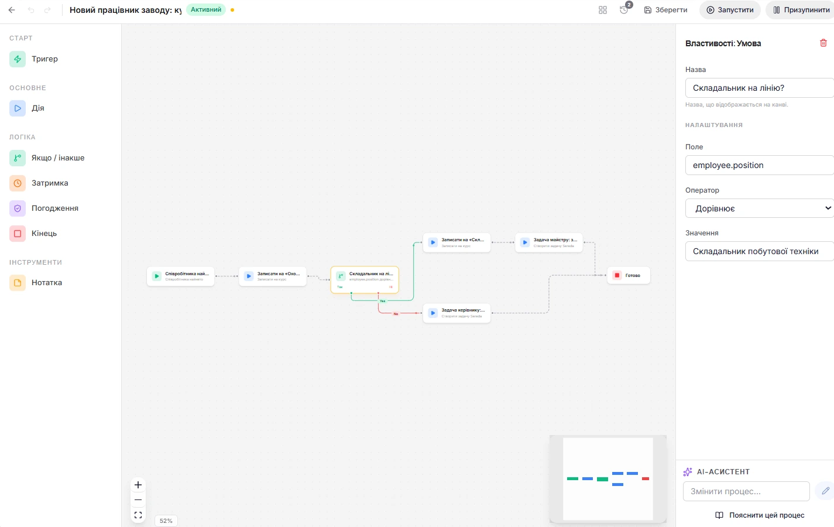834x527 pixels.
Task: Fit the canvas to view
Action: click(x=138, y=515)
